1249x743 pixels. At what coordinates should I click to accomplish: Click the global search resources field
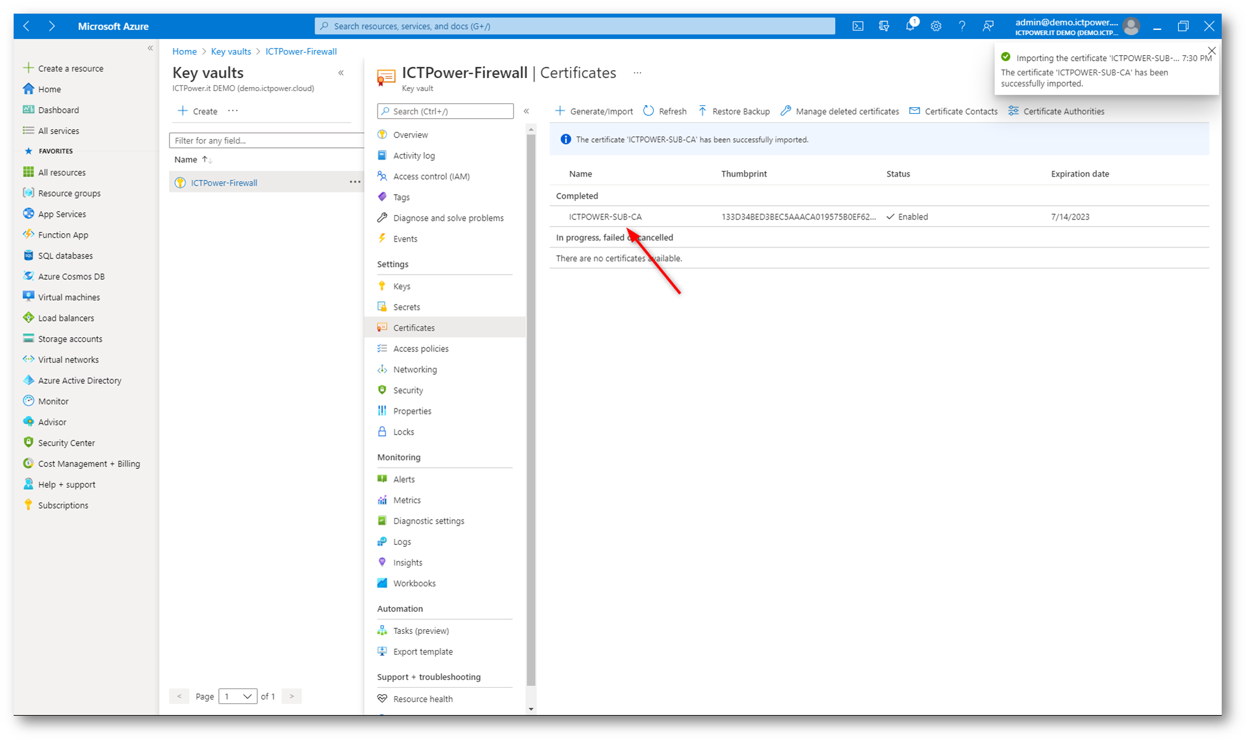pos(575,26)
